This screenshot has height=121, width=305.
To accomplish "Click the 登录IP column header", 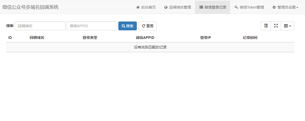I will 205,38.
